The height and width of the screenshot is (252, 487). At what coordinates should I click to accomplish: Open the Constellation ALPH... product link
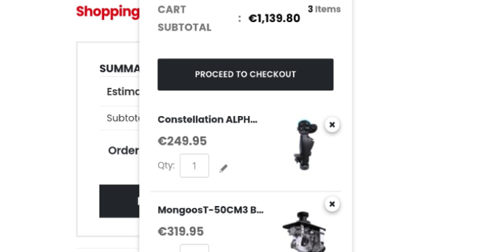[207, 119]
